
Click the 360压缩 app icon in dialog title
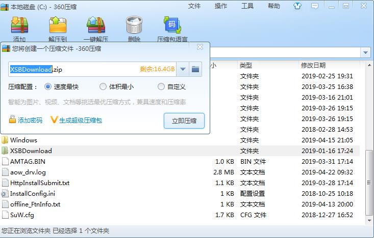(x=6, y=48)
